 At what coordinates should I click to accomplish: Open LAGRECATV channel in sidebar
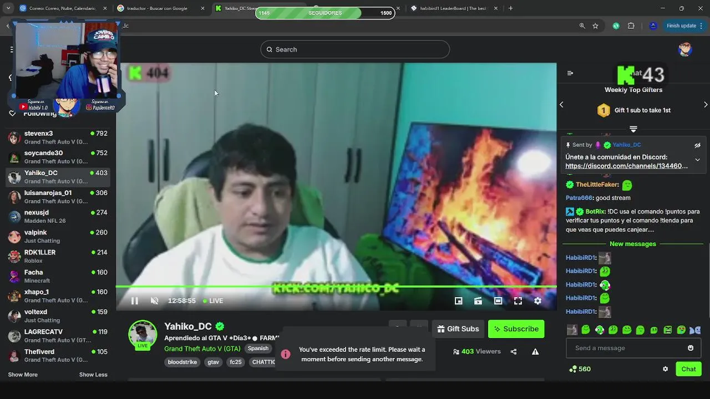pos(58,336)
